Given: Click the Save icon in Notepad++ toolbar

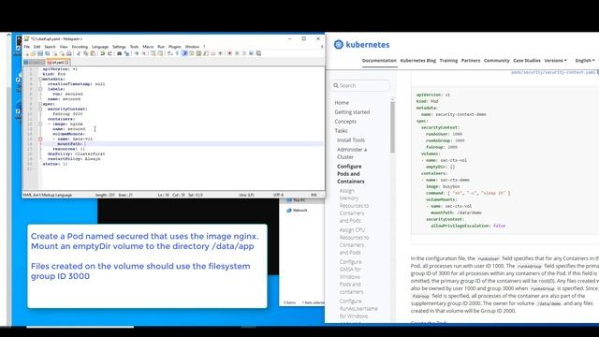Looking at the screenshot, I should point(40,53).
